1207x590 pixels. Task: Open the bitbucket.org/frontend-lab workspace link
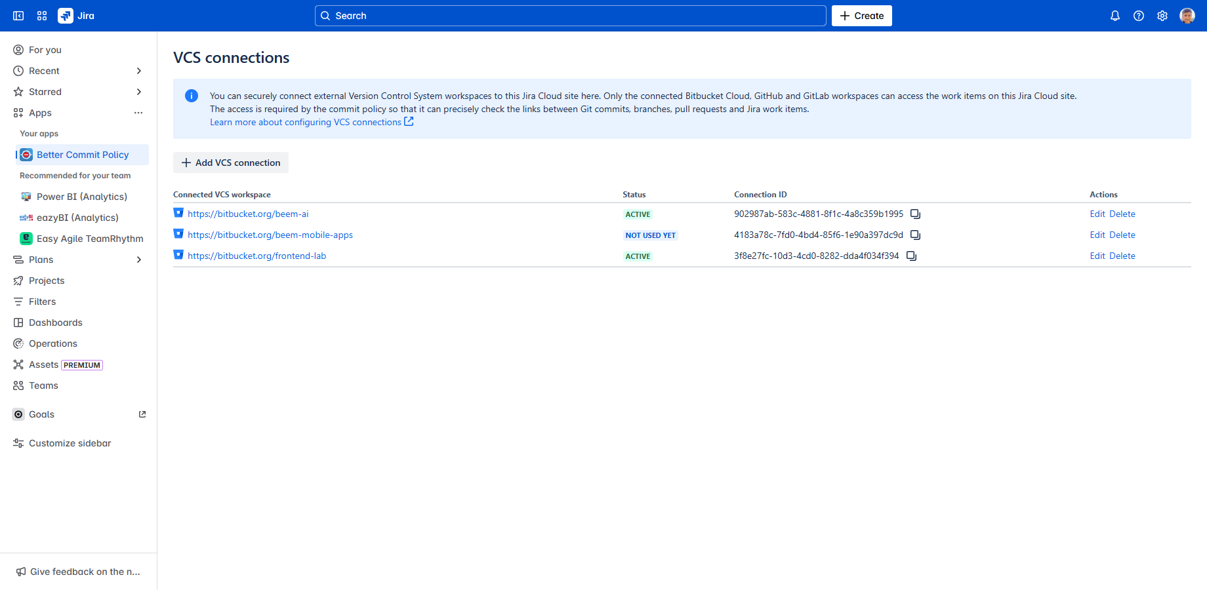[256, 256]
